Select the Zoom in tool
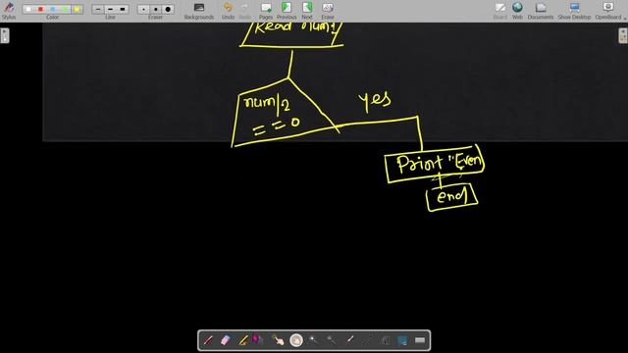 [314, 340]
